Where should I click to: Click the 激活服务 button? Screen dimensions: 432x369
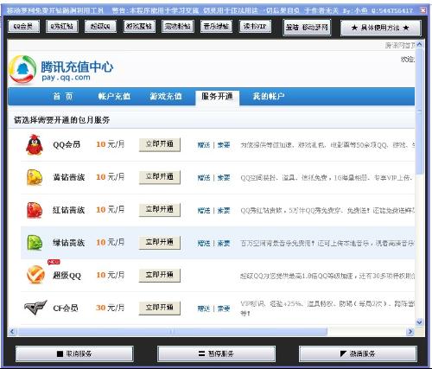point(358,353)
